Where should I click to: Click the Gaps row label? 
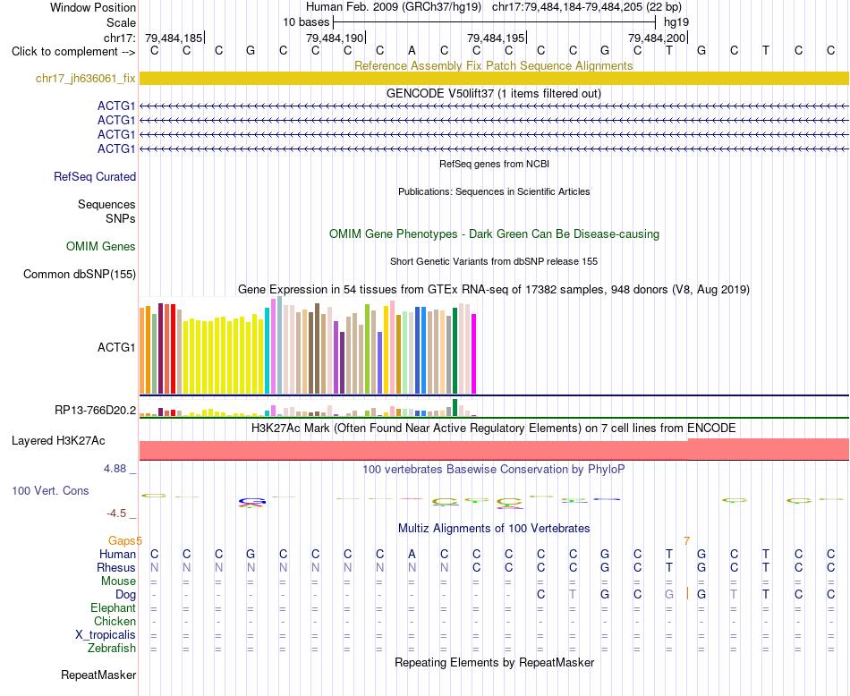pos(122,540)
